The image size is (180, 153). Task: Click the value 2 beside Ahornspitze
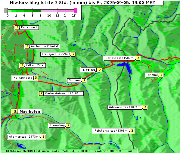[x=43, y=137]
